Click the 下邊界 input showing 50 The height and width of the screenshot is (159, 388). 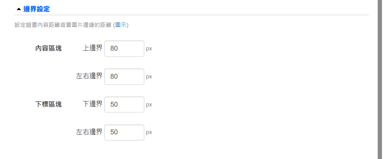(x=124, y=104)
